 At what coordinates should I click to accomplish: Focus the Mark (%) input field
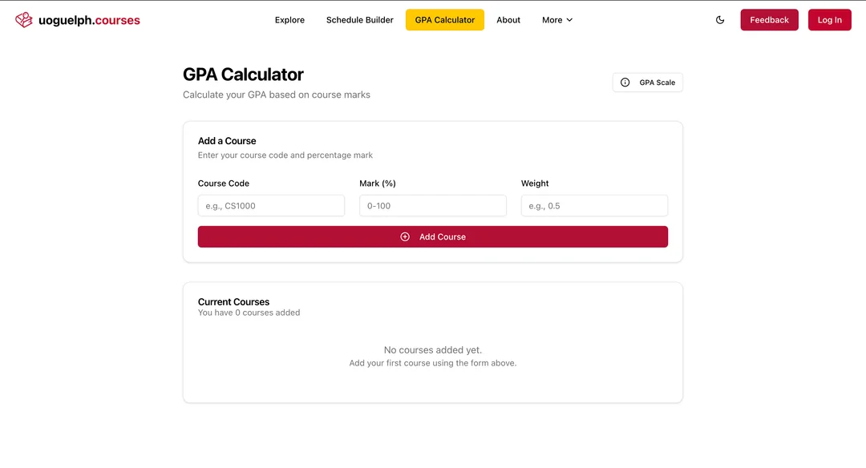click(432, 205)
